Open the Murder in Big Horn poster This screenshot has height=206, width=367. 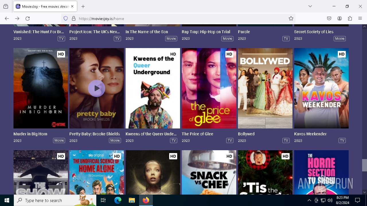(x=41, y=88)
